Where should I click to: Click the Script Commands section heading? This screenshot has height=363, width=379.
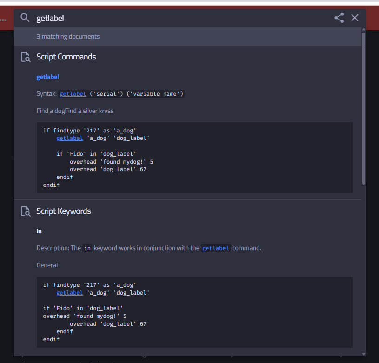[66, 57]
